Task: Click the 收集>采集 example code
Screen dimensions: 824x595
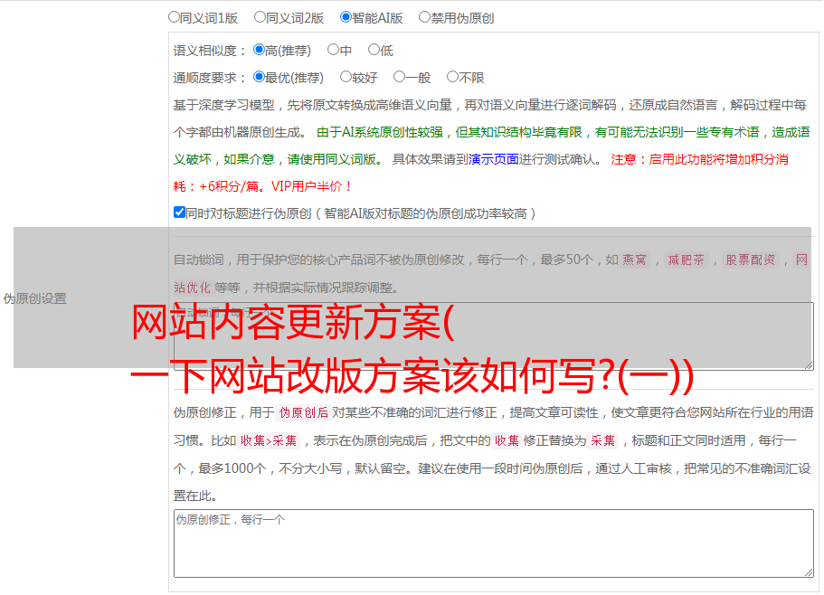Action: (269, 440)
